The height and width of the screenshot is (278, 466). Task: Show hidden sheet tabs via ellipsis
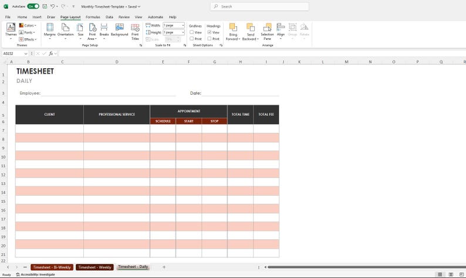click(25, 267)
